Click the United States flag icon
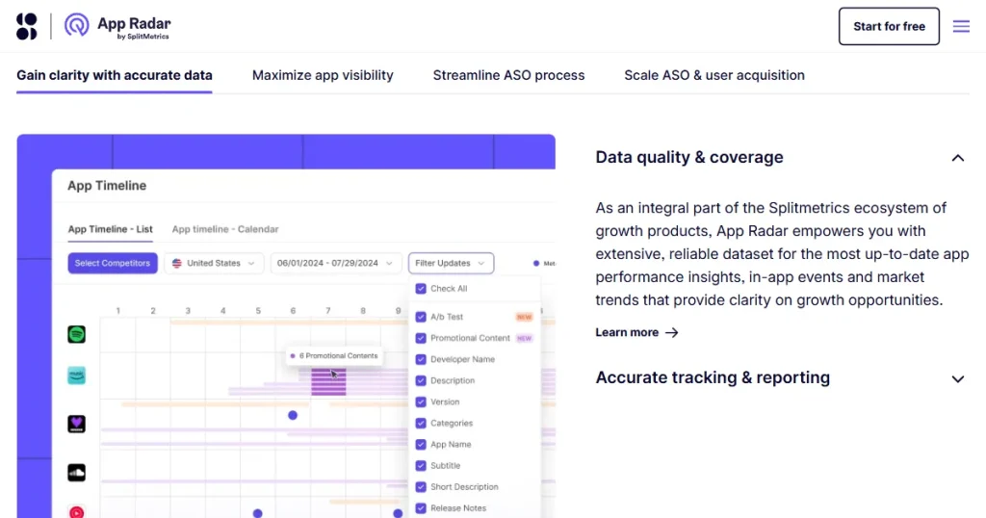Image resolution: width=986 pixels, height=518 pixels. (x=177, y=264)
